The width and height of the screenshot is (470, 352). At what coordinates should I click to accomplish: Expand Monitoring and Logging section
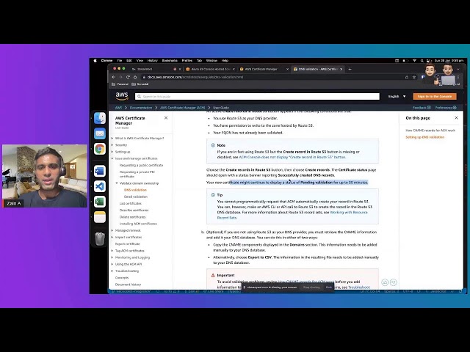click(x=112, y=257)
